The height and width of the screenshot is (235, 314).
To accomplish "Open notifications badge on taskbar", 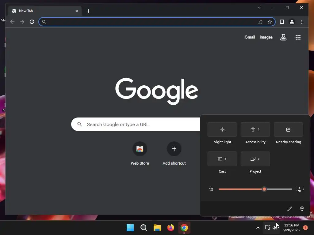I will [305, 228].
